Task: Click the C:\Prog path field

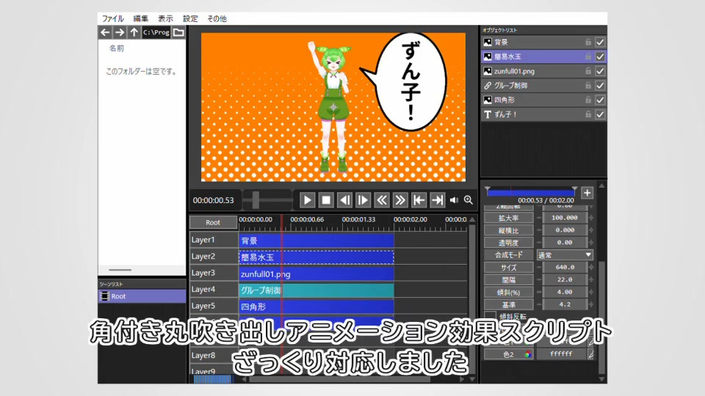Action: tap(156, 32)
